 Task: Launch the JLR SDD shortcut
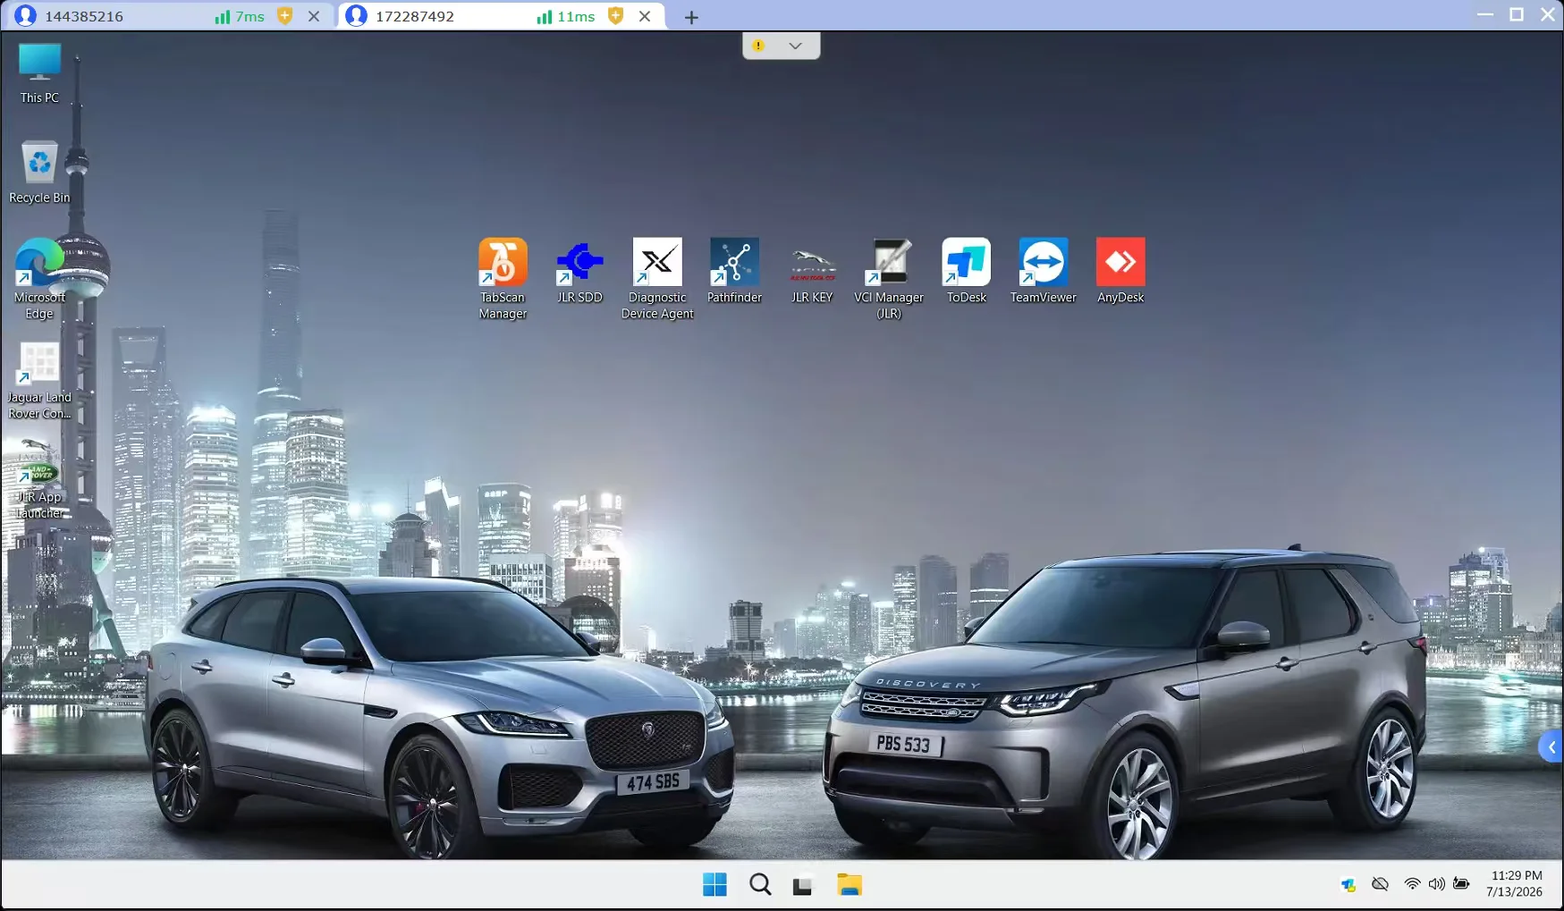pyautogui.click(x=579, y=270)
